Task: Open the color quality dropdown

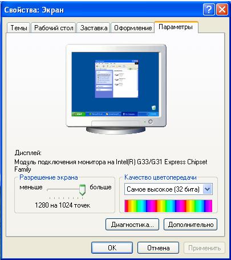Action: [168, 189]
